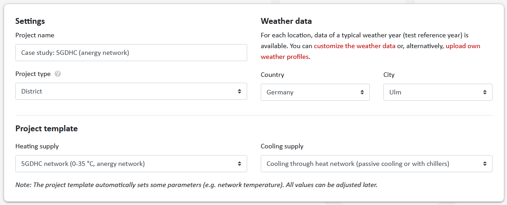Open the Project type dropdown showing District
The width and height of the screenshot is (507, 205).
coord(131,92)
